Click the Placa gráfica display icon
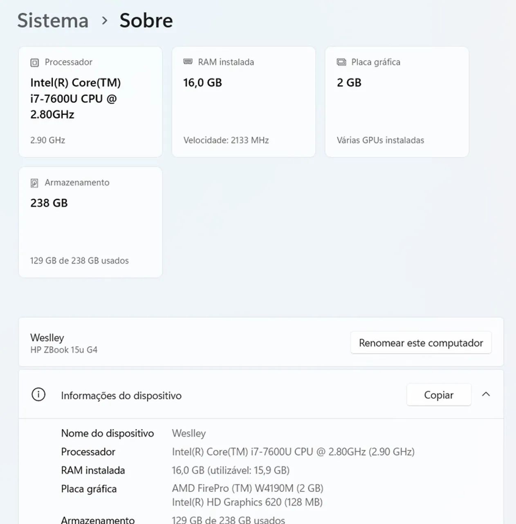 click(x=341, y=62)
